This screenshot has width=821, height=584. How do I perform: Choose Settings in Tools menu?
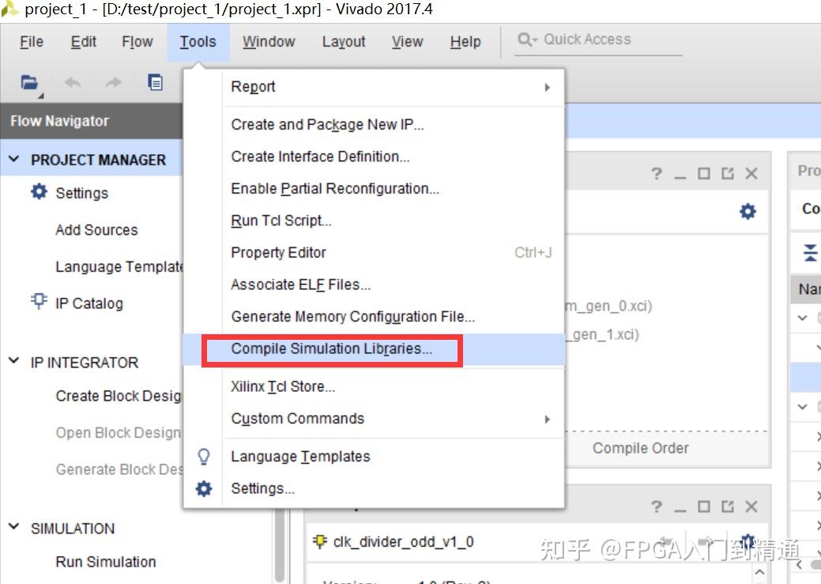pos(374,488)
